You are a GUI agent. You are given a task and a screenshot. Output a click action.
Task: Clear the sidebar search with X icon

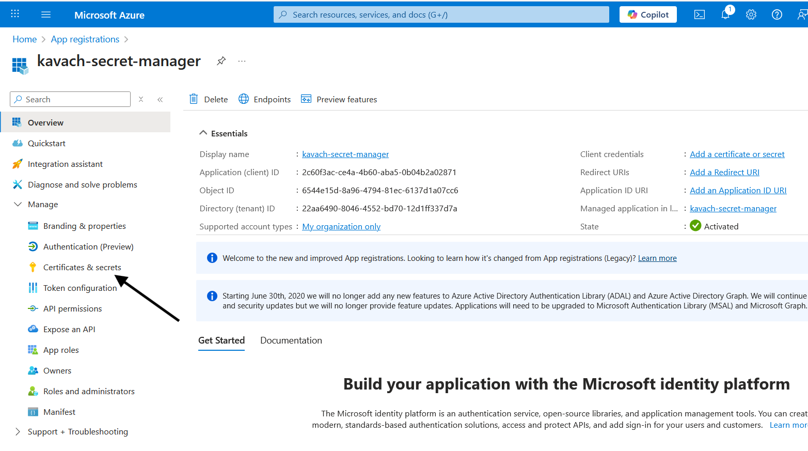click(141, 99)
